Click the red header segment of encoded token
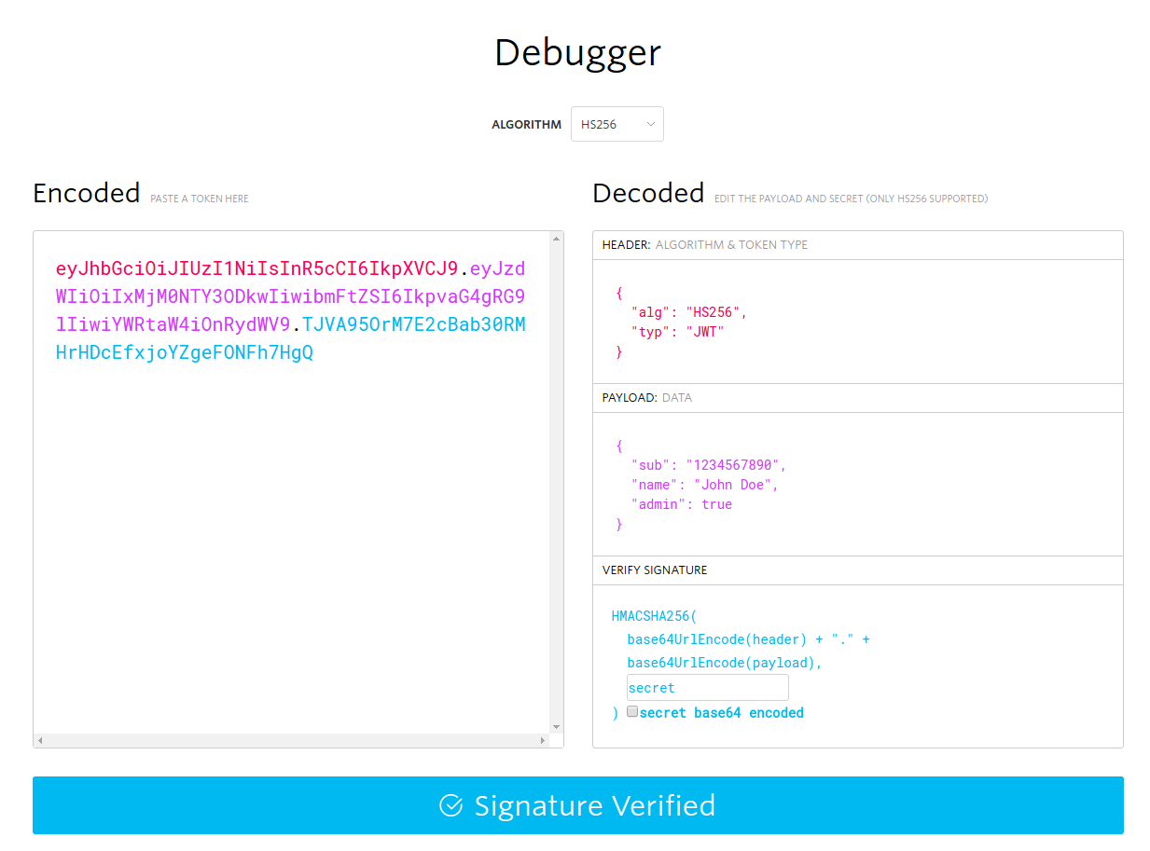This screenshot has height=851, width=1150. tap(256, 269)
